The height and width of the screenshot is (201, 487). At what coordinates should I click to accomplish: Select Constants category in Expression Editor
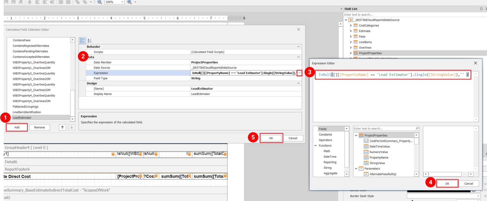325,135
